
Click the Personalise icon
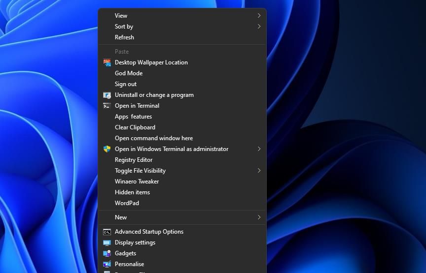pos(107,264)
